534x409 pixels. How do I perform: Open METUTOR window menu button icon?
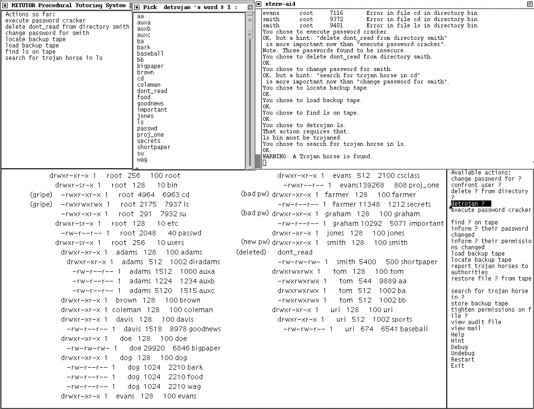[x=5, y=5]
